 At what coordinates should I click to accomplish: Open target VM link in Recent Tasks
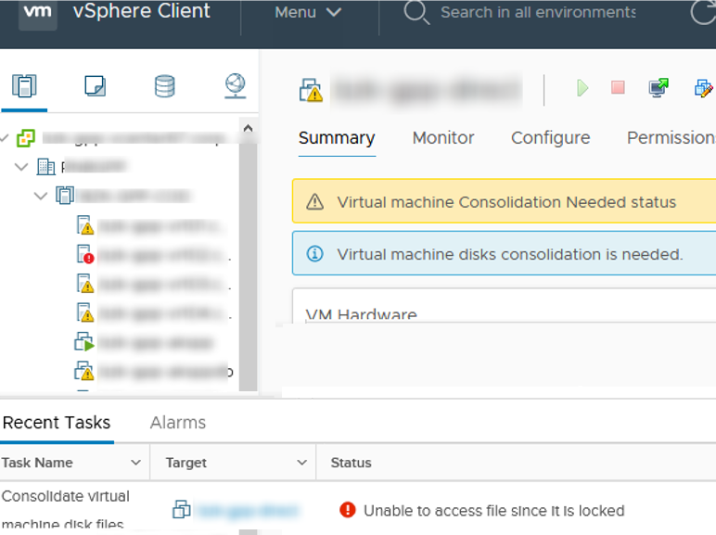249,510
